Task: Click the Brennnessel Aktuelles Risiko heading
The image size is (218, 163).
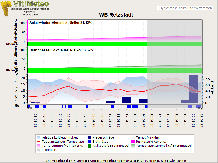Action: click(61, 50)
